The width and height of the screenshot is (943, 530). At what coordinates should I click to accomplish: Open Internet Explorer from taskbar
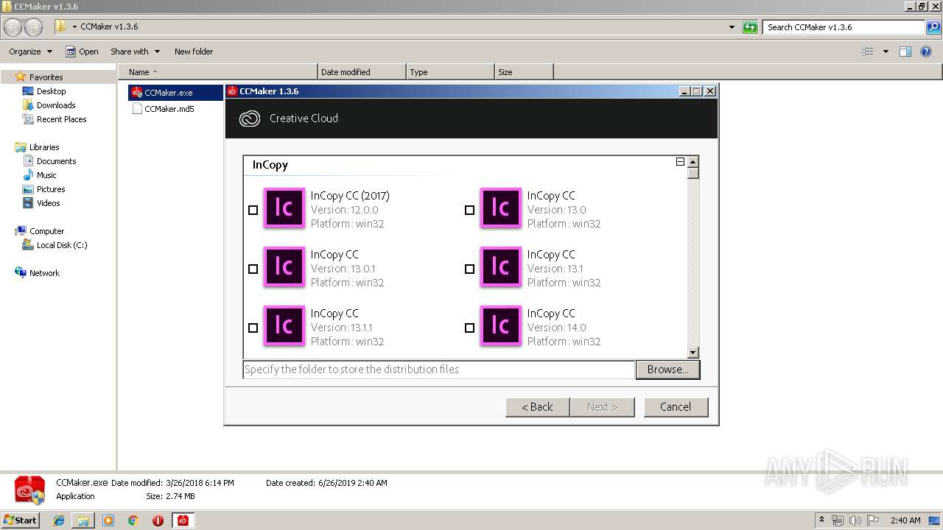point(59,520)
